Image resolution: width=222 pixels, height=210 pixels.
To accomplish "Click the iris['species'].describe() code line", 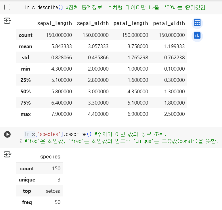I will (95, 134).
